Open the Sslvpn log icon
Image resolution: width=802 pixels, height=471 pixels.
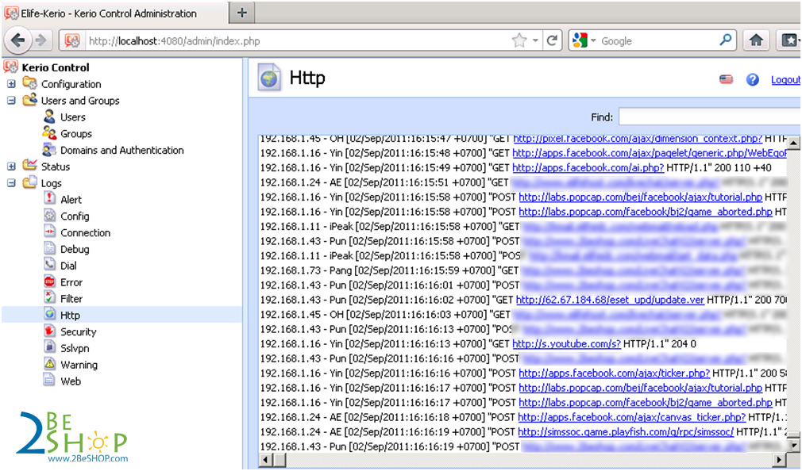[49, 347]
